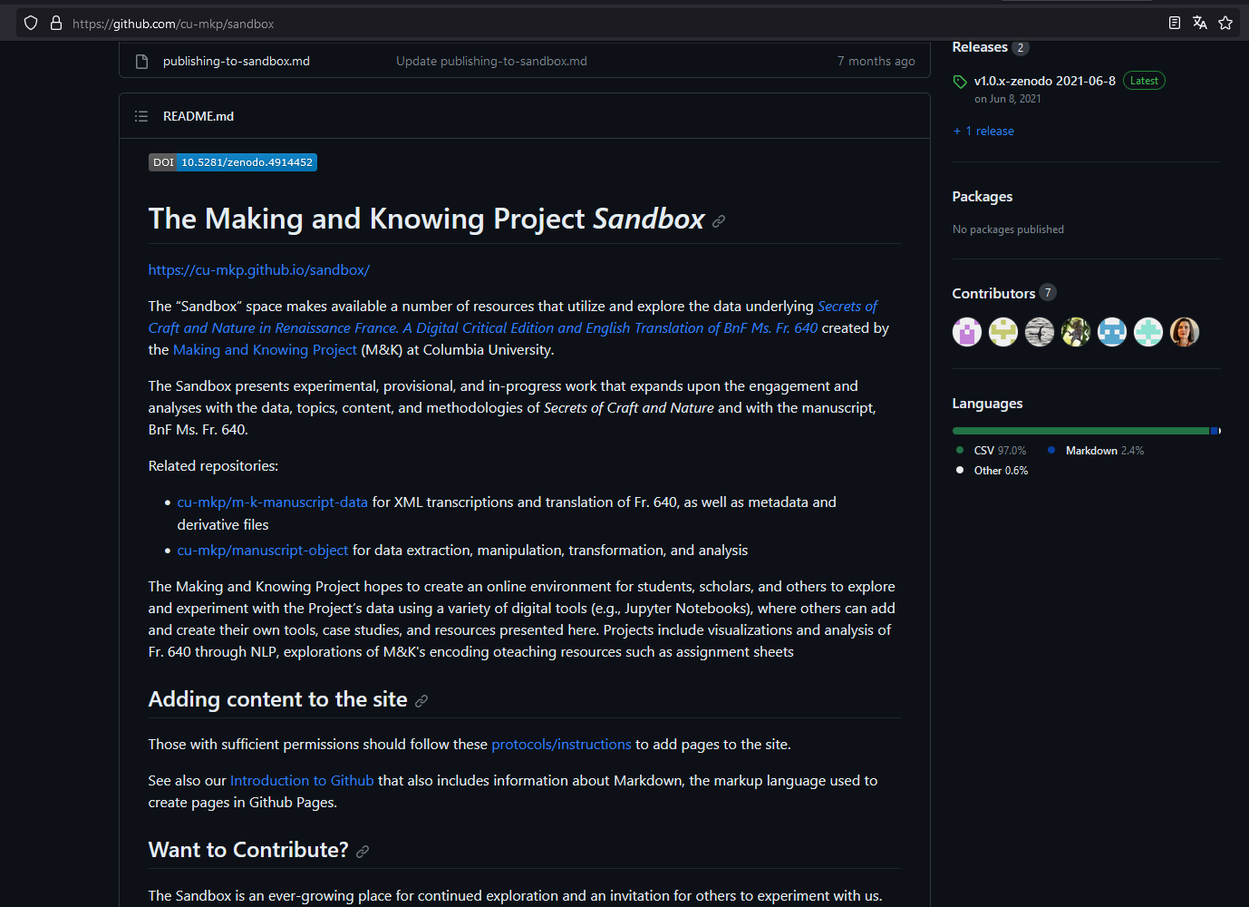Open Contributors heading link

point(993,294)
